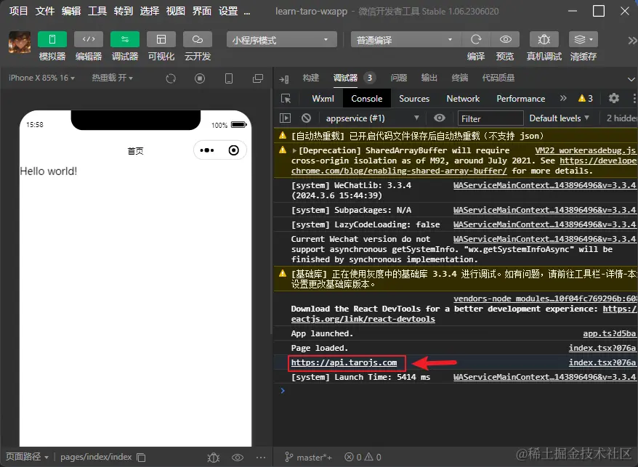
Task: Click the simulator stop button
Action: pyautogui.click(x=199, y=78)
